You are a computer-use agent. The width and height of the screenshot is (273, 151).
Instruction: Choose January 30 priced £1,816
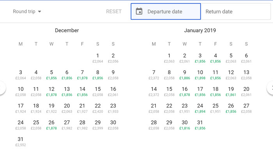click(x=184, y=125)
